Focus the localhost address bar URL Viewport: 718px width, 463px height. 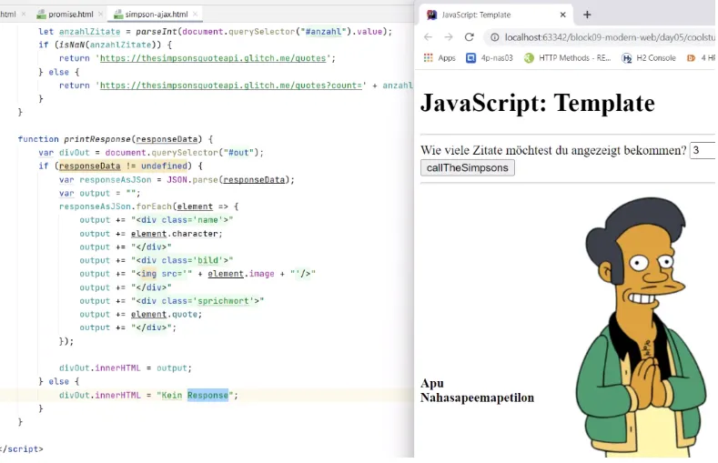(610, 37)
